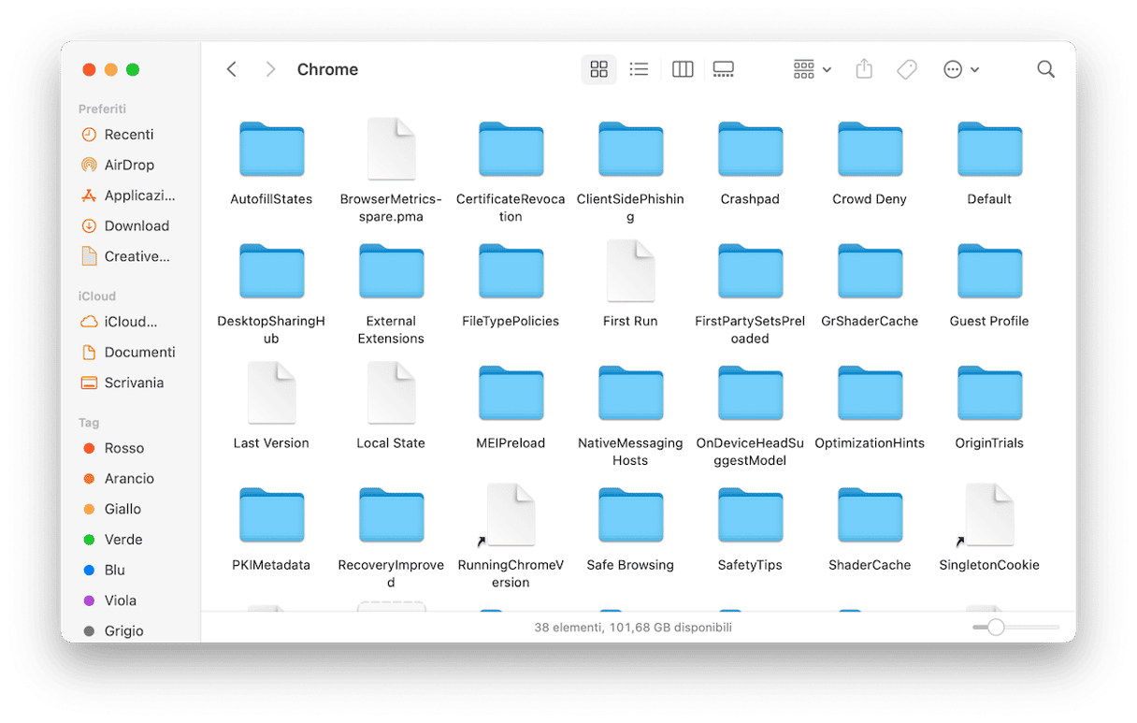Open iCloud Drive in the sidebar
This screenshot has height=723, width=1137.
[129, 322]
